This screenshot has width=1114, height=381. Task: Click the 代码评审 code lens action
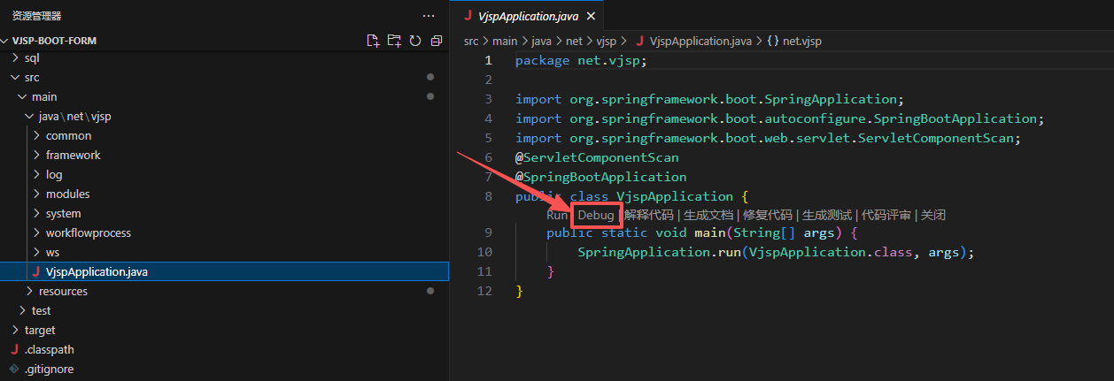coord(886,215)
